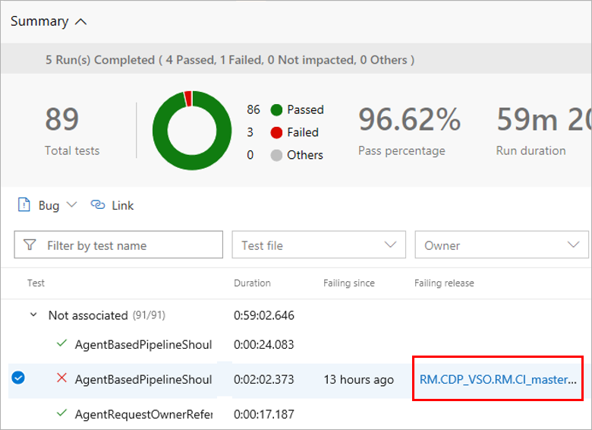Select failed AgentBasedPipelineShoul test with 0:02:02.373
The image size is (592, 430).
(x=143, y=379)
